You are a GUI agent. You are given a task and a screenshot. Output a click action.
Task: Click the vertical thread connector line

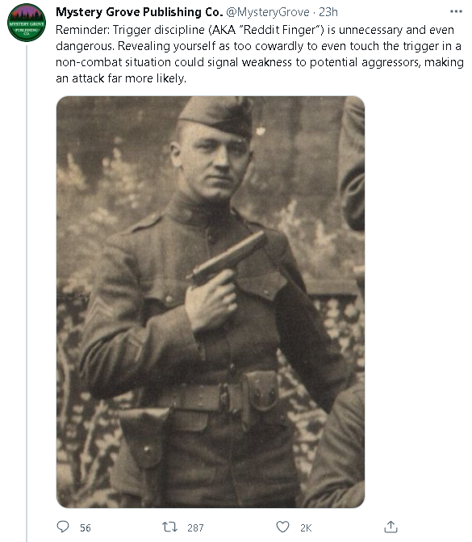coord(27,293)
